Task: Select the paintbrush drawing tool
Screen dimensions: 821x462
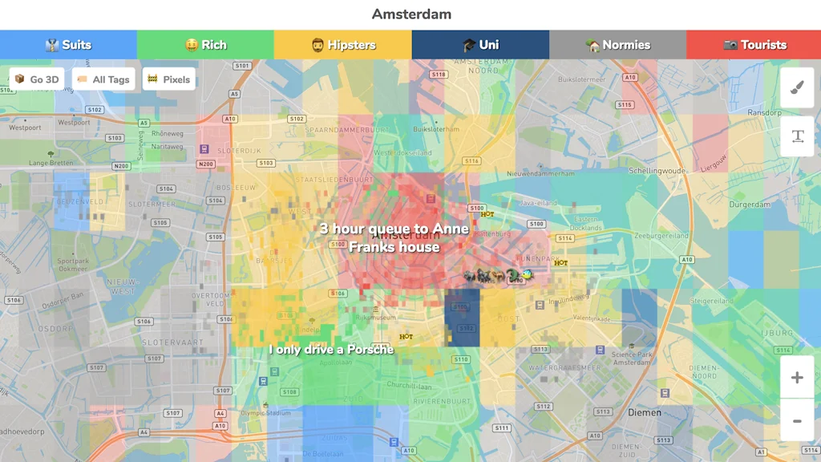Action: [x=797, y=87]
